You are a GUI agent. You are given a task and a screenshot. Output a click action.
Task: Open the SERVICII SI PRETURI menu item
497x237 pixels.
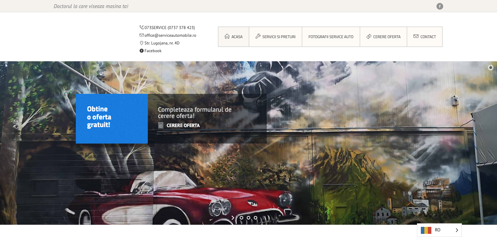(x=276, y=37)
